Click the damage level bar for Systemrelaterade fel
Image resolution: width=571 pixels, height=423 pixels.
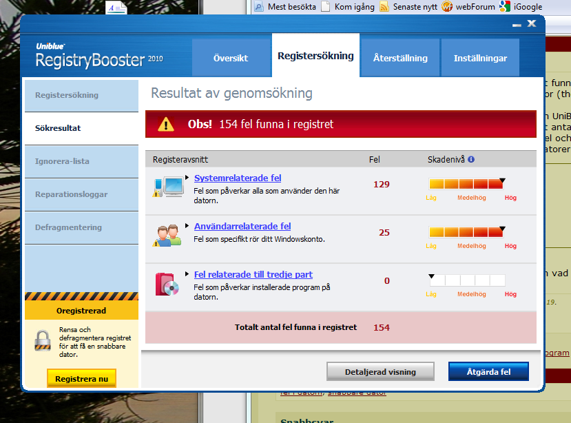coord(466,184)
